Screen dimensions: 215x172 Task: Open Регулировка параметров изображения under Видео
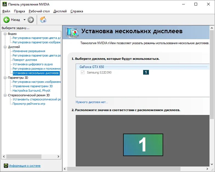(37, 42)
